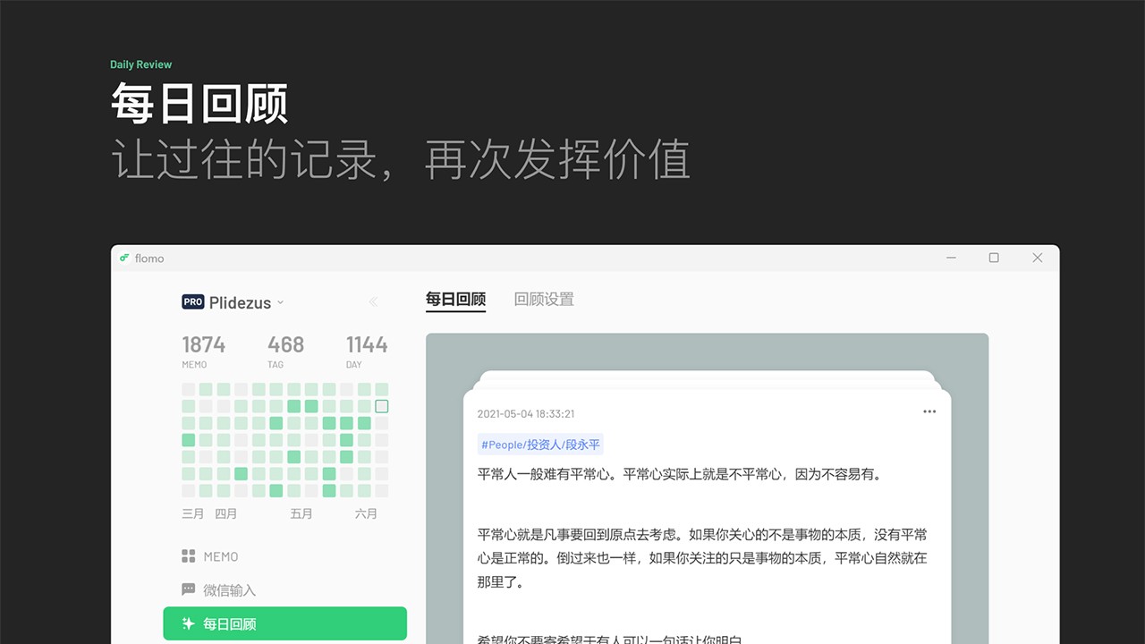Click the 五月 month label under the heatmap
1145x644 pixels.
tap(301, 513)
